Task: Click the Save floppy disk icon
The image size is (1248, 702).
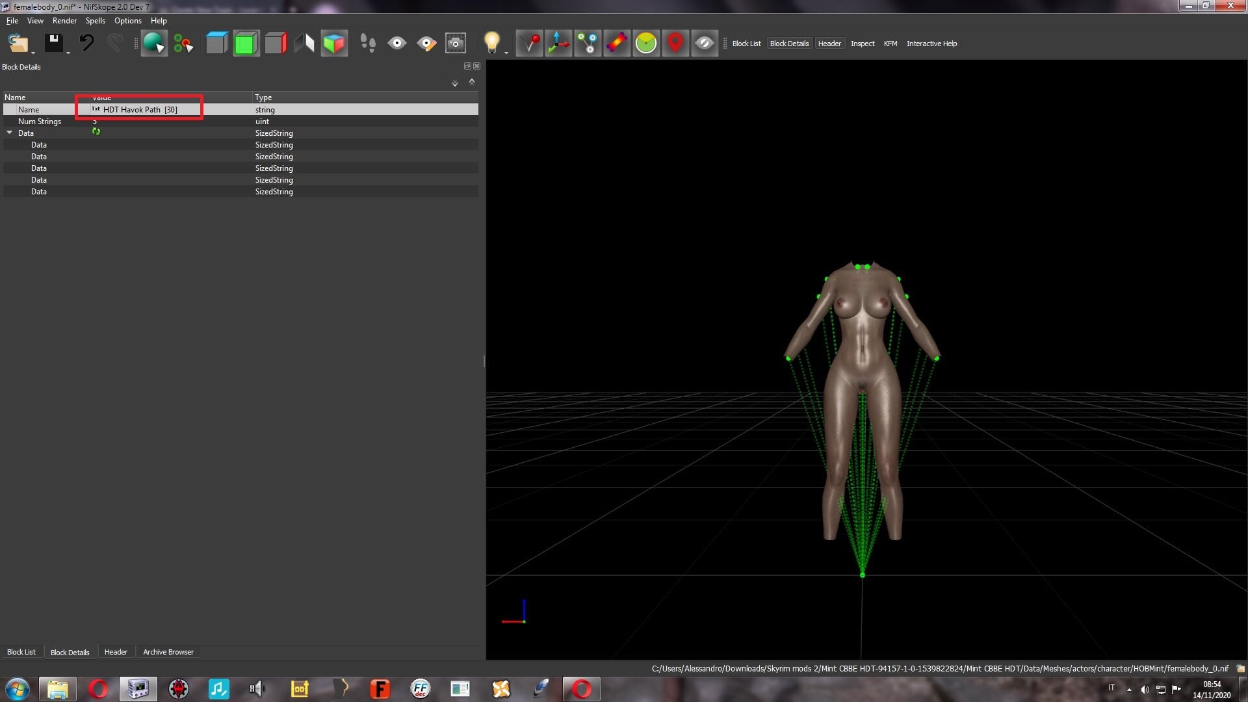Action: (54, 44)
